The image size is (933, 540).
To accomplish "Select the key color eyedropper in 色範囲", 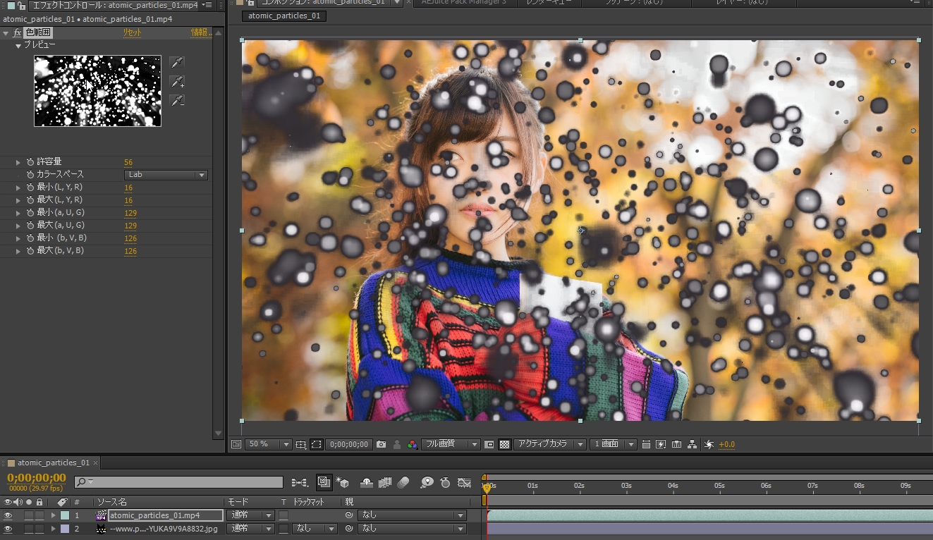I will click(176, 63).
